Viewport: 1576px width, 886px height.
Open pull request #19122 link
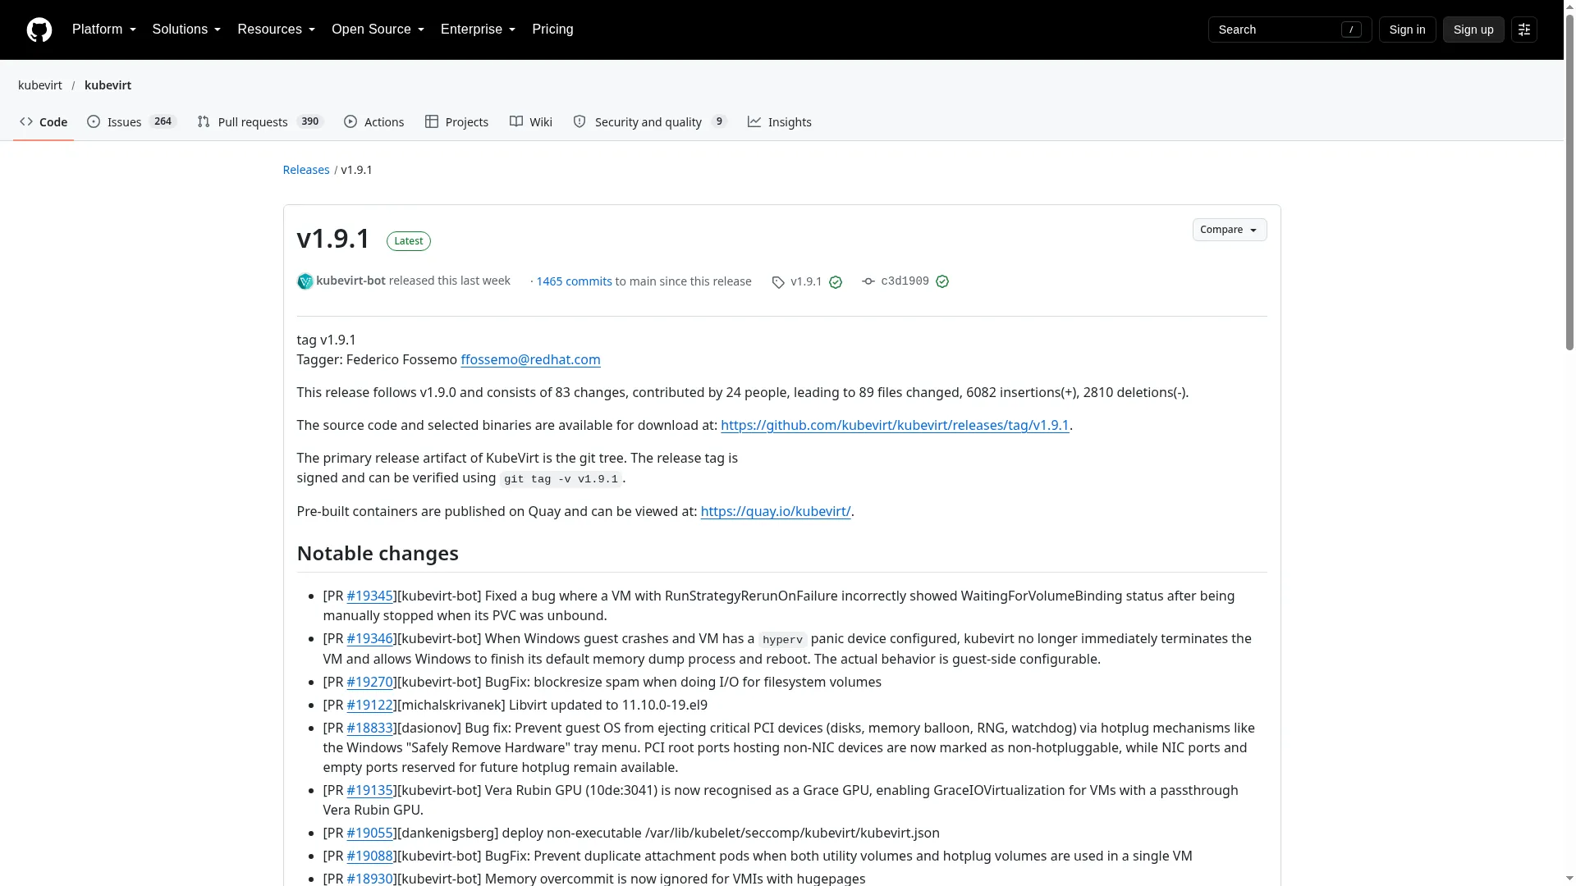tap(369, 706)
